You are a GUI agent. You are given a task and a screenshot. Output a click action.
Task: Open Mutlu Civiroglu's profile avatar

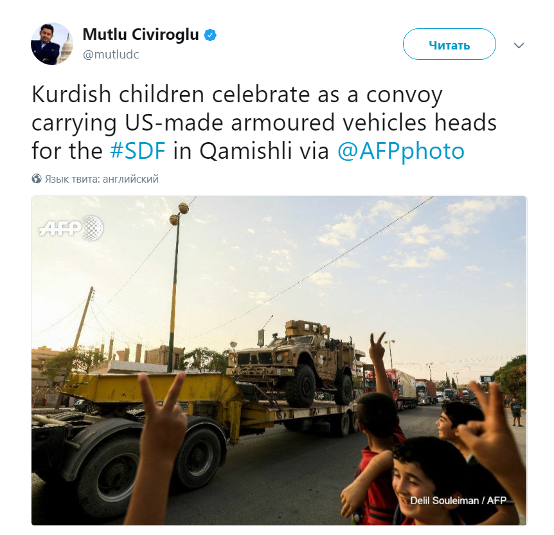[x=52, y=44]
